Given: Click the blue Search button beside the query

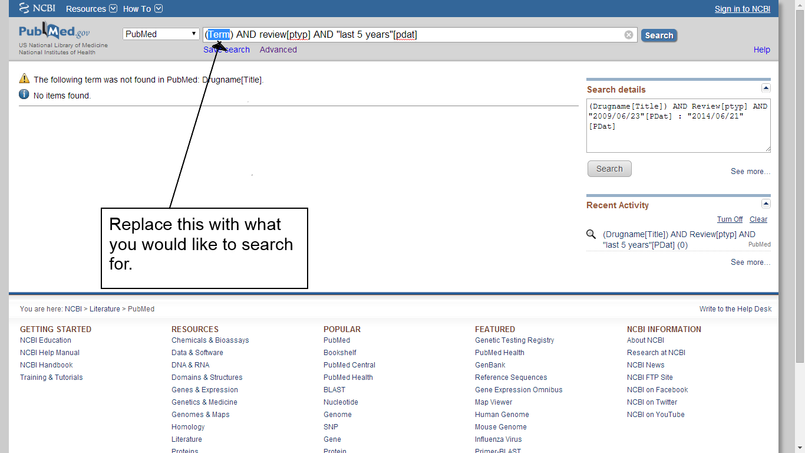Looking at the screenshot, I should [659, 35].
